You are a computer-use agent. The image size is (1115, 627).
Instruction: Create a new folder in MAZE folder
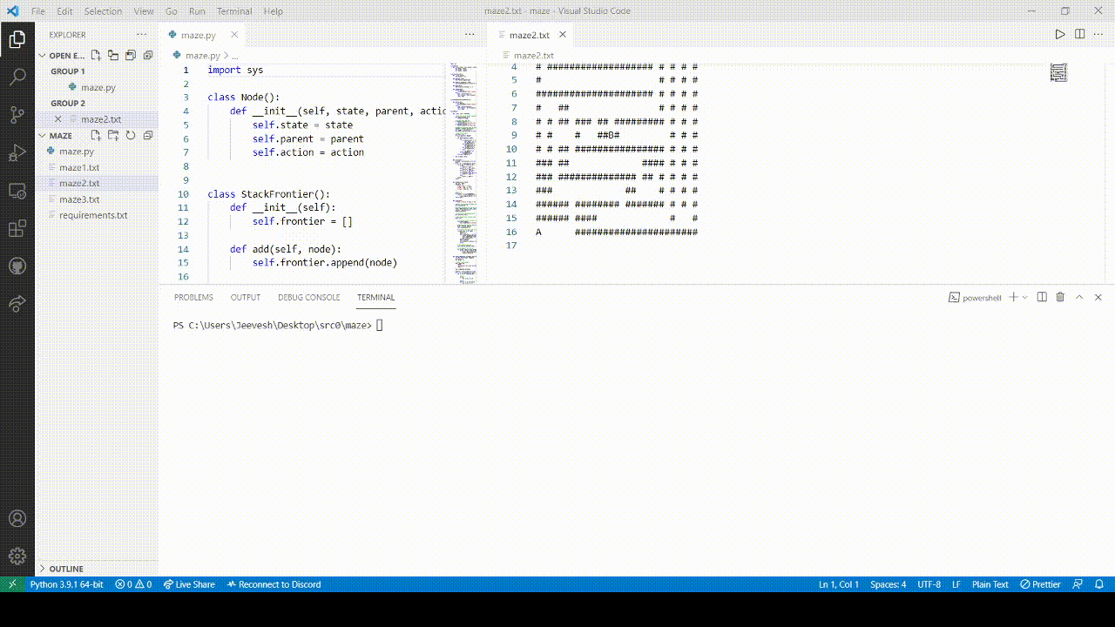113,135
